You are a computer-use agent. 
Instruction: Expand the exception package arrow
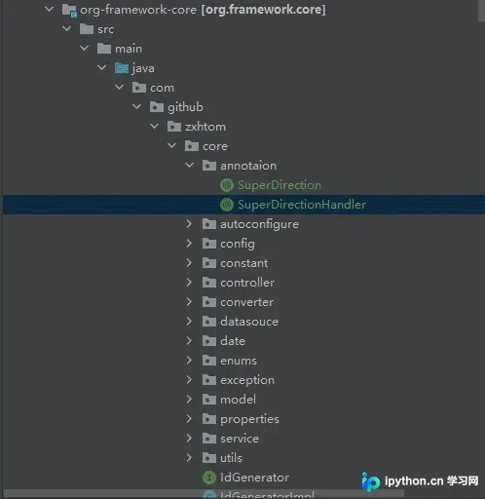point(190,380)
